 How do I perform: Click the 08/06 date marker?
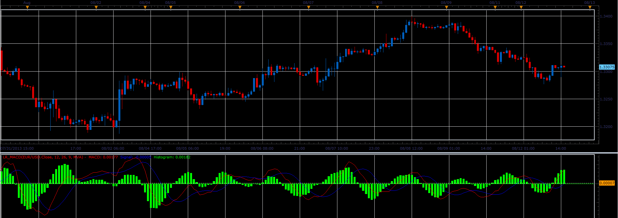(240, 7)
